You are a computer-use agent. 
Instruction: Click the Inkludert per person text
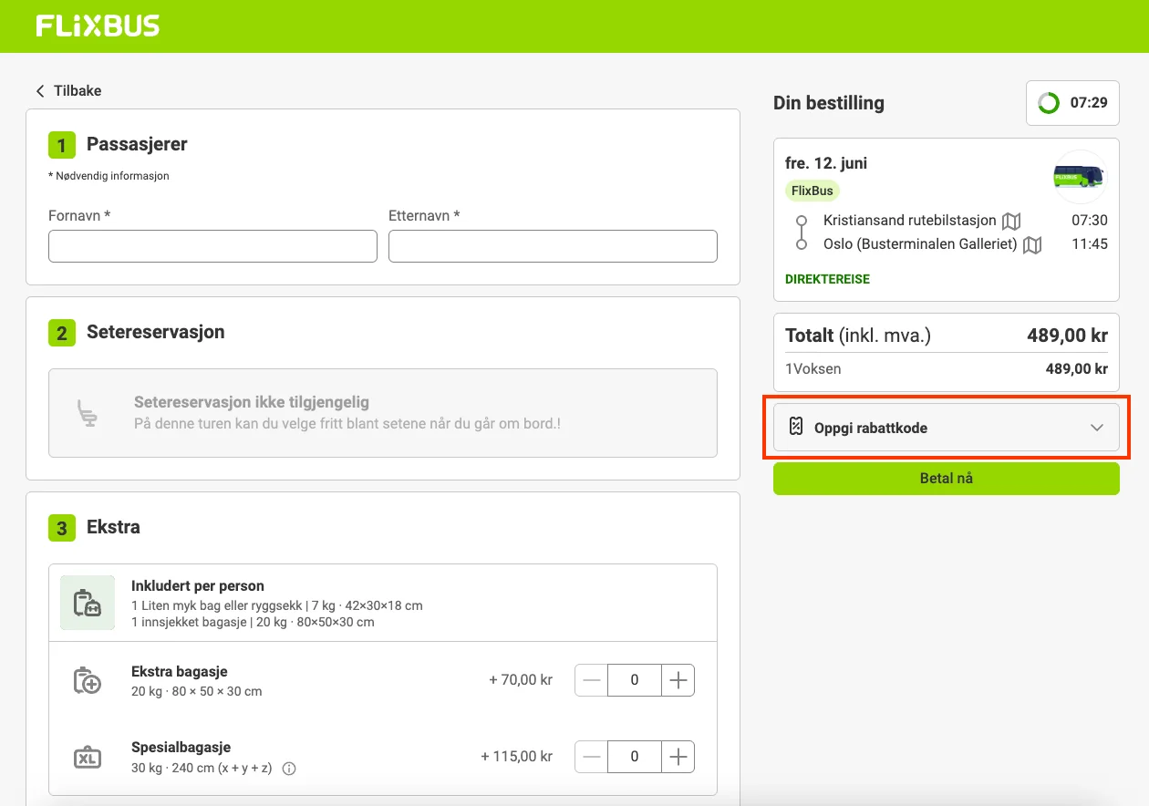(x=198, y=586)
